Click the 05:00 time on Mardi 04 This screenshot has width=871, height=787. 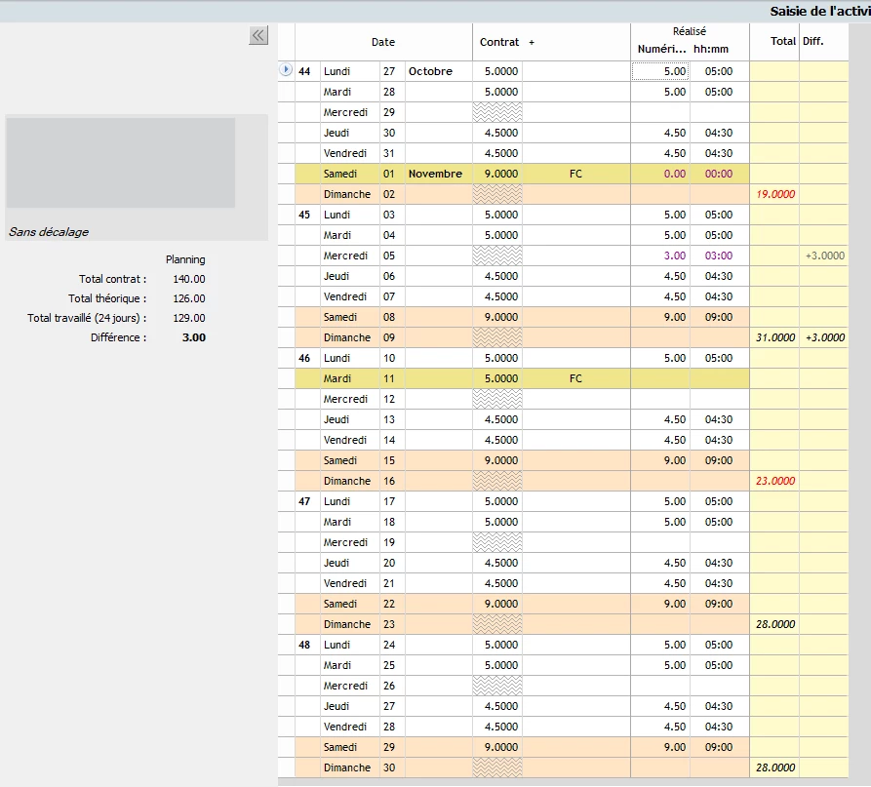click(719, 235)
